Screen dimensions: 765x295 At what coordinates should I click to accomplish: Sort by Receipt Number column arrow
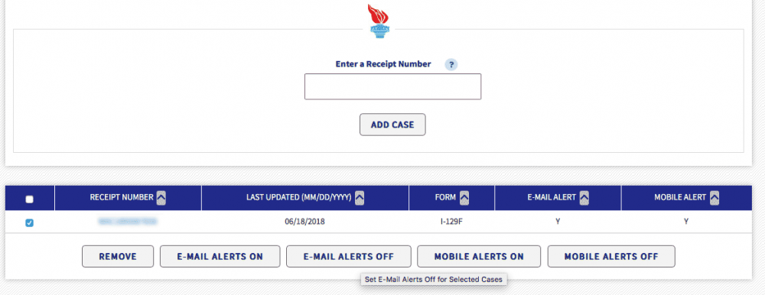click(161, 198)
